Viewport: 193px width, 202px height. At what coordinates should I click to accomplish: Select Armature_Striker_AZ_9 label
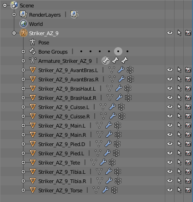click(65, 61)
